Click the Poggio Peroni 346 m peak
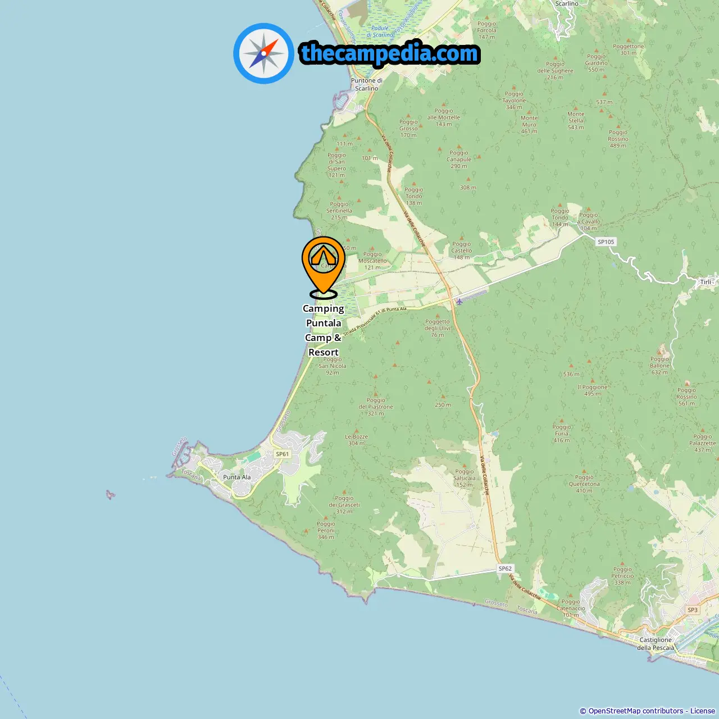The height and width of the screenshot is (719, 719). click(326, 530)
